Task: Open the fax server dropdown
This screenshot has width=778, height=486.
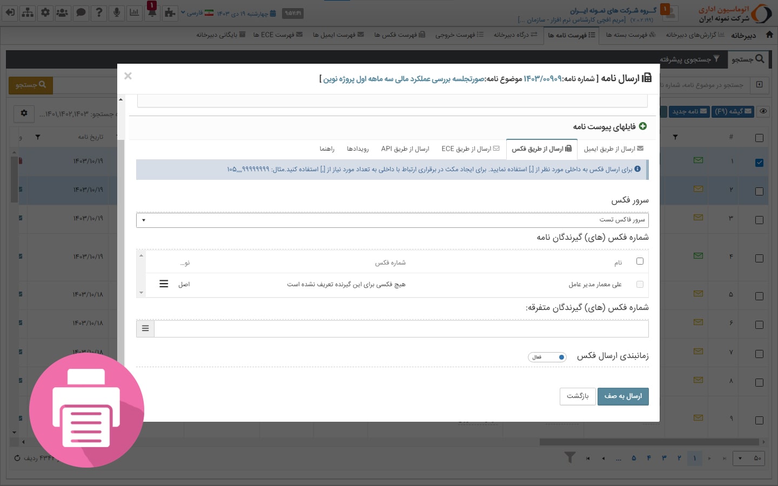Action: point(392,220)
